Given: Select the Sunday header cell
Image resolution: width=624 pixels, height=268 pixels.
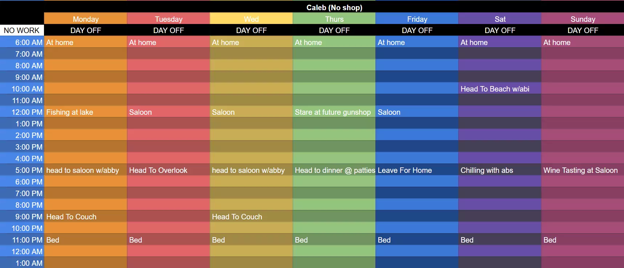Looking at the screenshot, I should (583, 19).
